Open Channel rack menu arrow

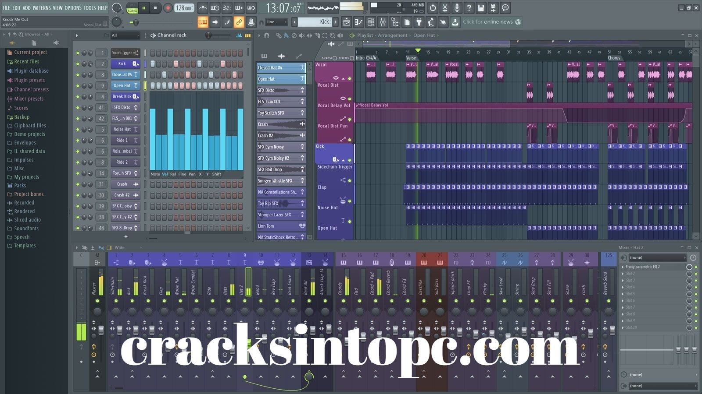(x=77, y=35)
